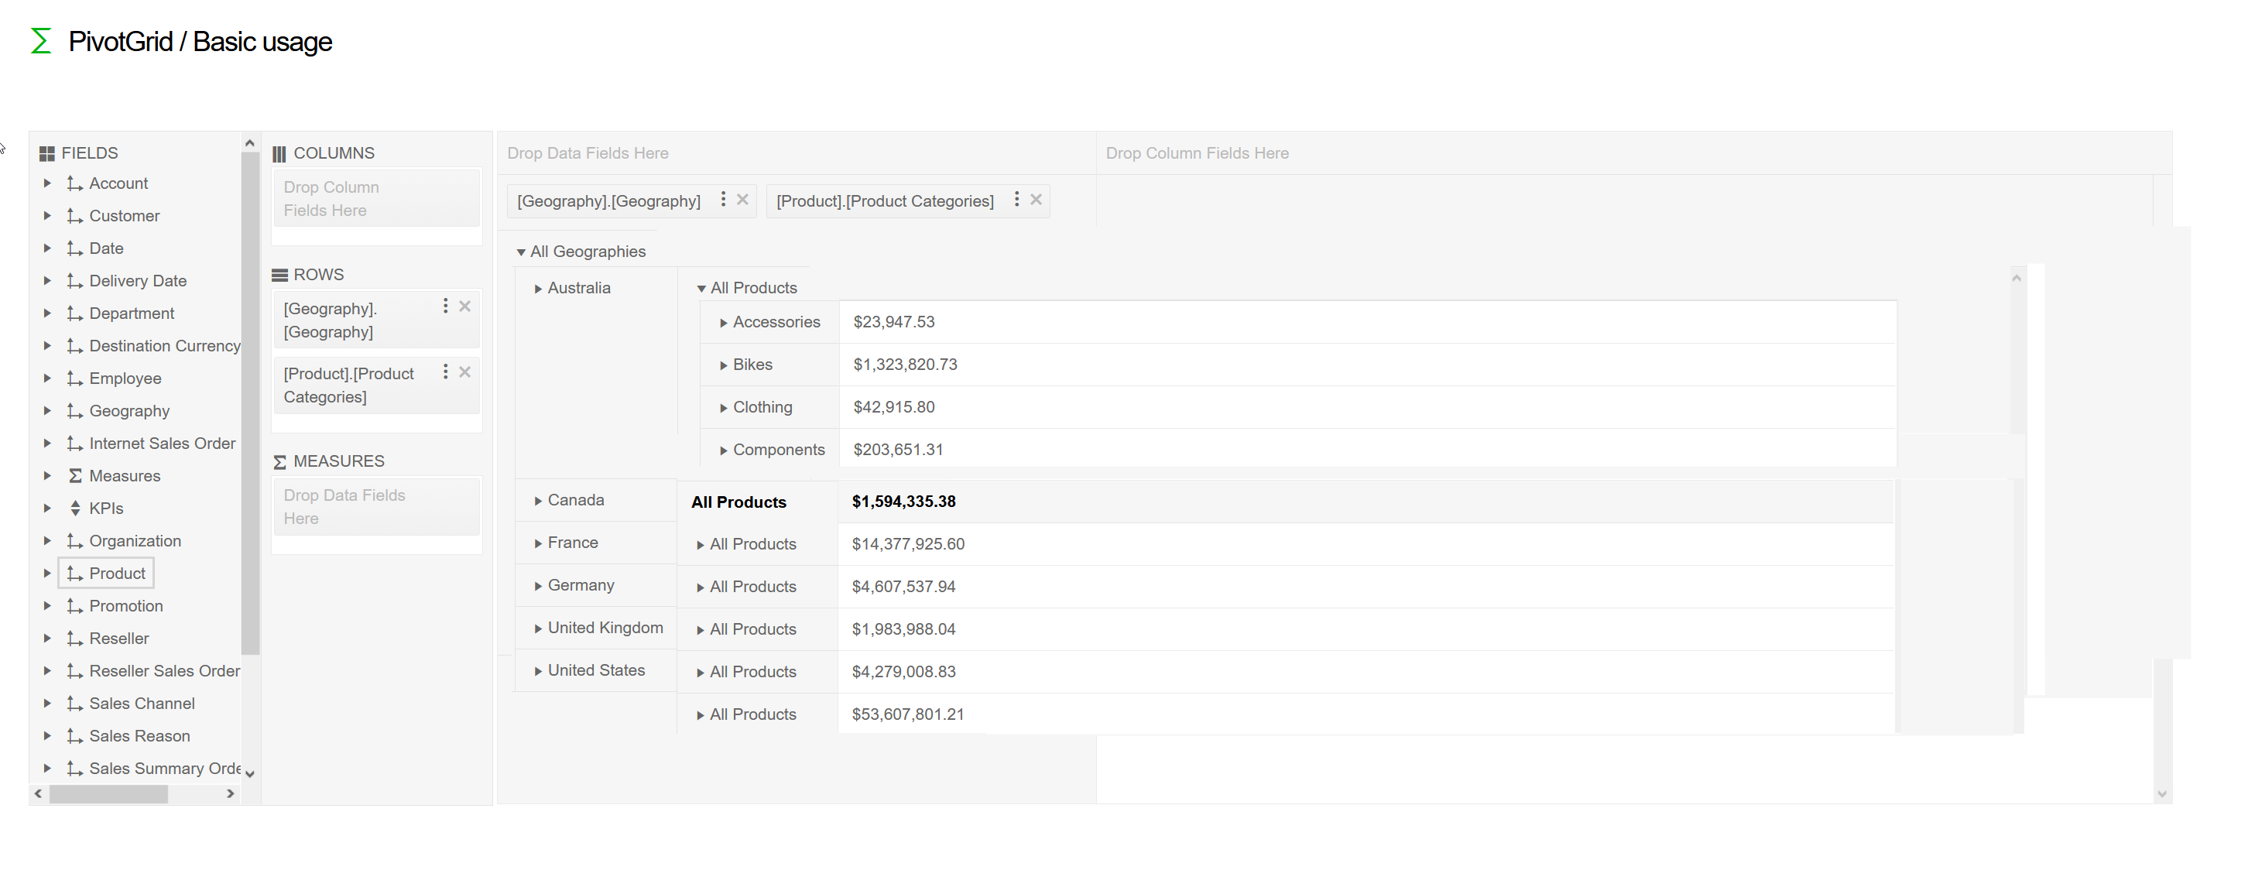
Task: Click the fields horizontal scrollbar thumb
Action: tap(108, 793)
